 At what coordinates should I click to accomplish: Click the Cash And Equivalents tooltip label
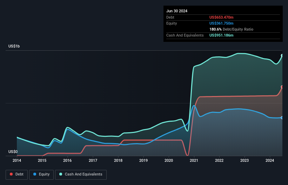[x=185, y=35]
